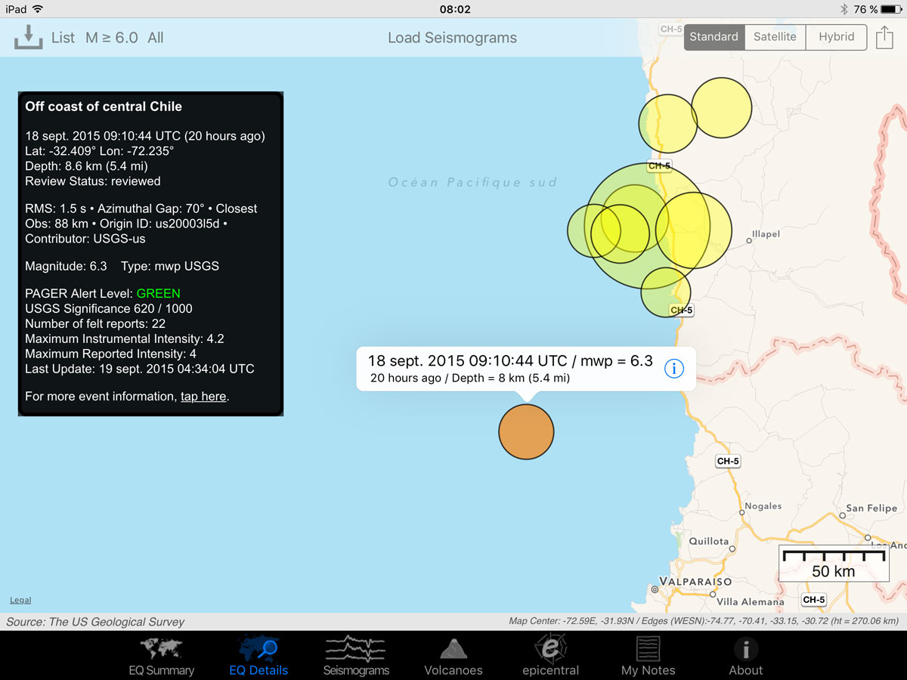Open the 'tap here' event information link
Viewport: 907px width, 680px height.
[x=203, y=396]
